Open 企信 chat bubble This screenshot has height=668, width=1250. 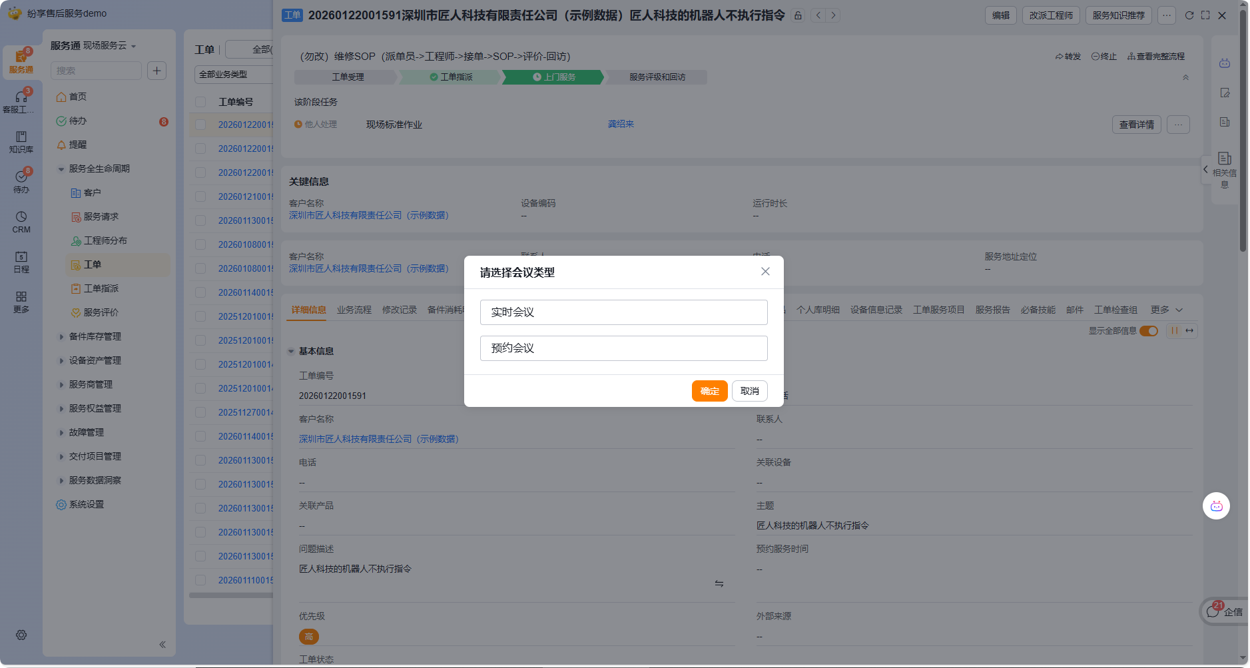coord(1224,611)
